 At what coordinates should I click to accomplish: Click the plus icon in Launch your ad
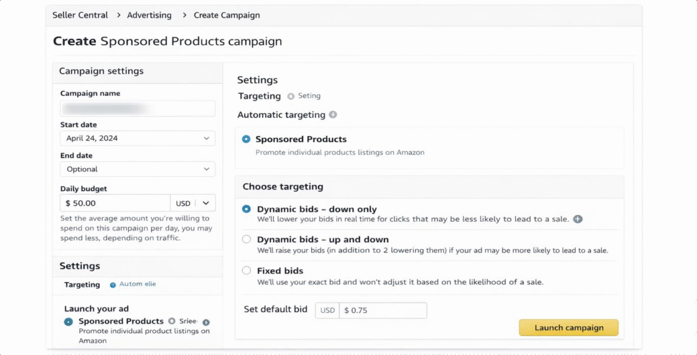[206, 322]
